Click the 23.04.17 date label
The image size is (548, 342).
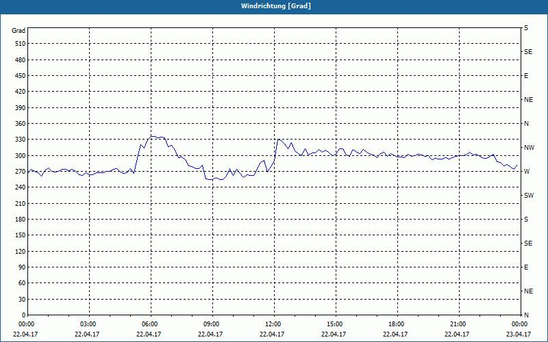519,334
